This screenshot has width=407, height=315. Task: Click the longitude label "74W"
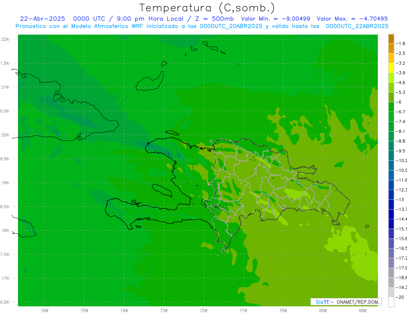point(124,311)
